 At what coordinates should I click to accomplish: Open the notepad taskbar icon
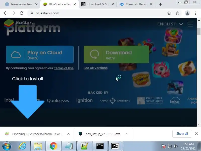(69, 146)
